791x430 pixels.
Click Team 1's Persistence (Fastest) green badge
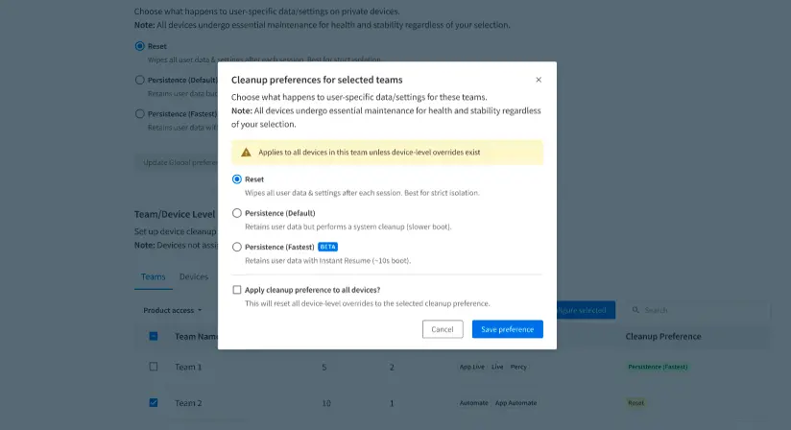pyautogui.click(x=658, y=367)
